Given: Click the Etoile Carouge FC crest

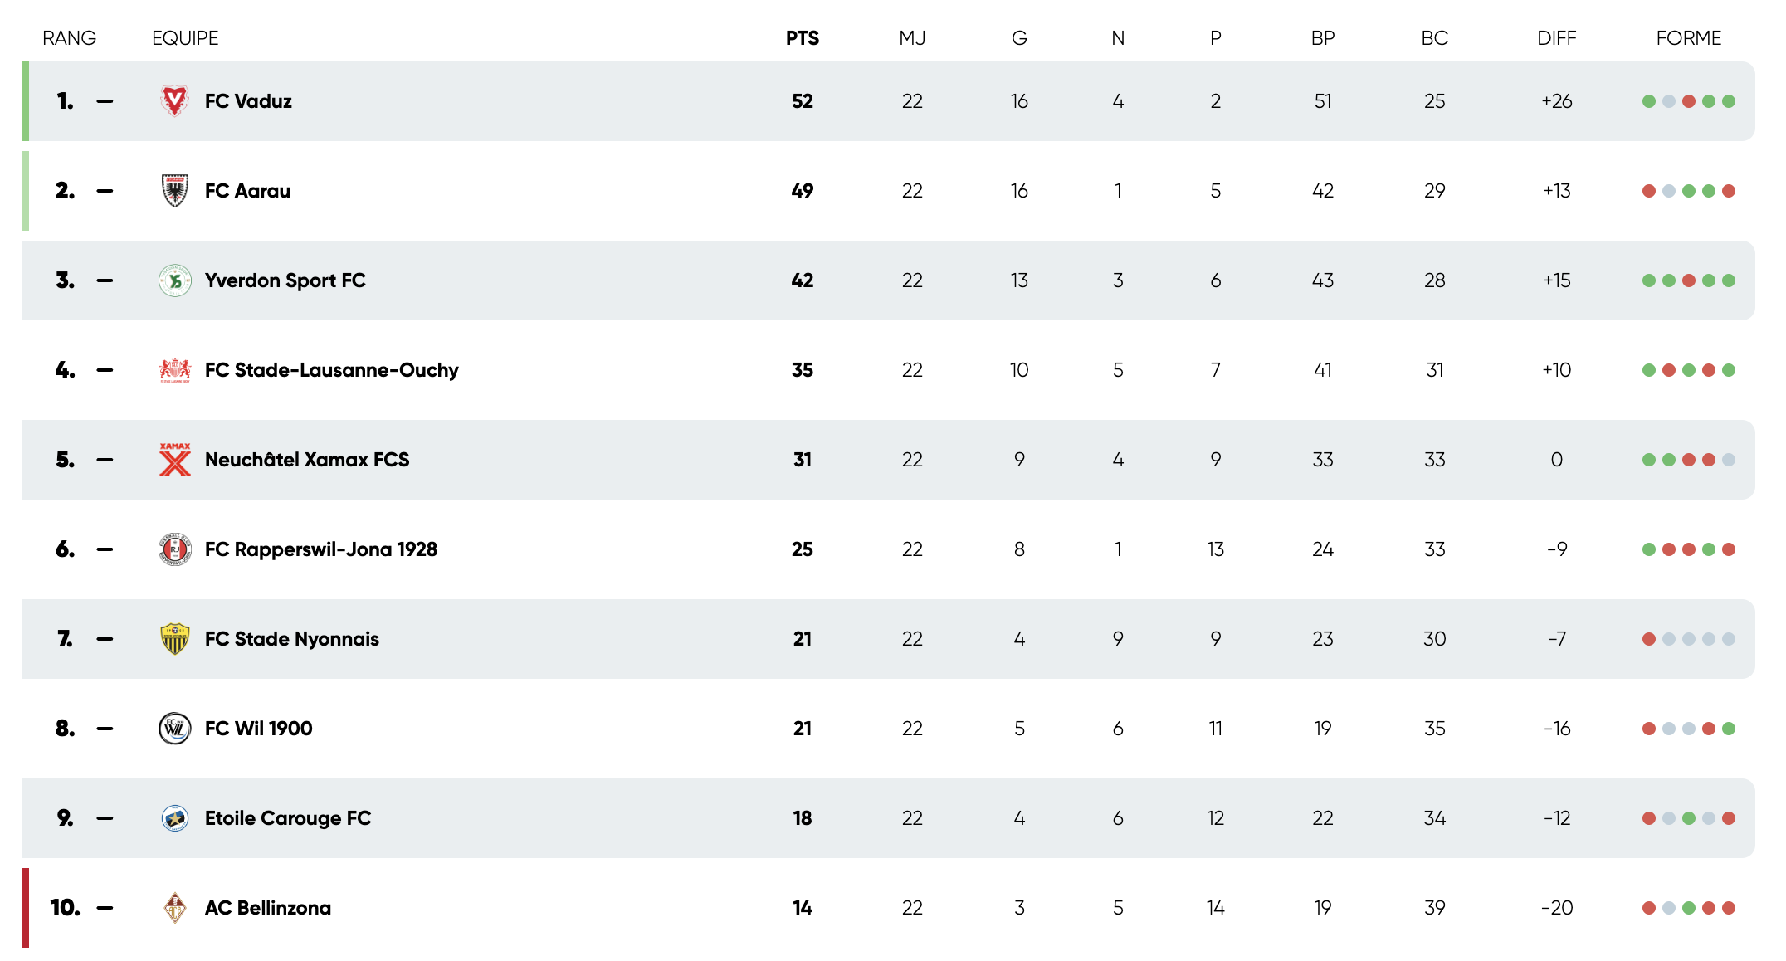Looking at the screenshot, I should click(x=174, y=818).
